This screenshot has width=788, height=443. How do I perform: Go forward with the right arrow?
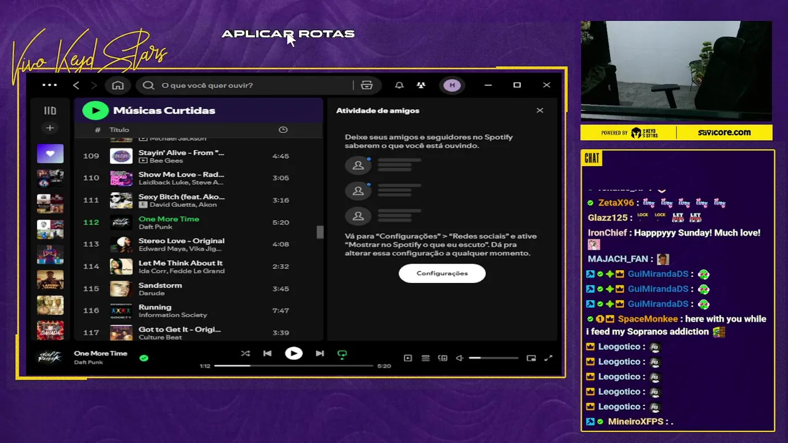[94, 86]
